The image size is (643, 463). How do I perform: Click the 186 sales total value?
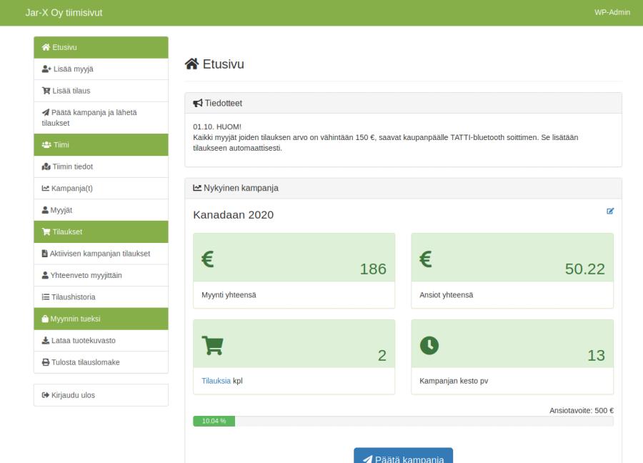tap(373, 269)
